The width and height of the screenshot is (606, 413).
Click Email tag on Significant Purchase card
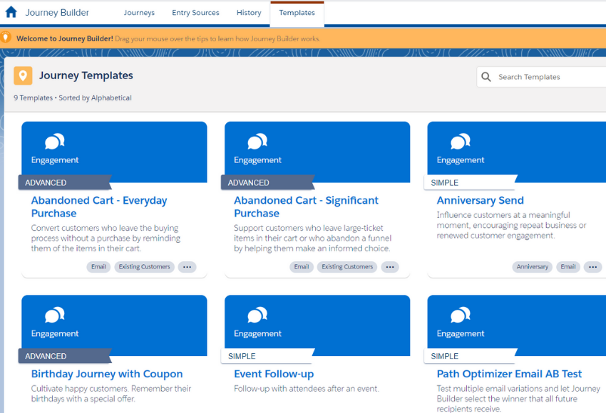click(x=302, y=267)
